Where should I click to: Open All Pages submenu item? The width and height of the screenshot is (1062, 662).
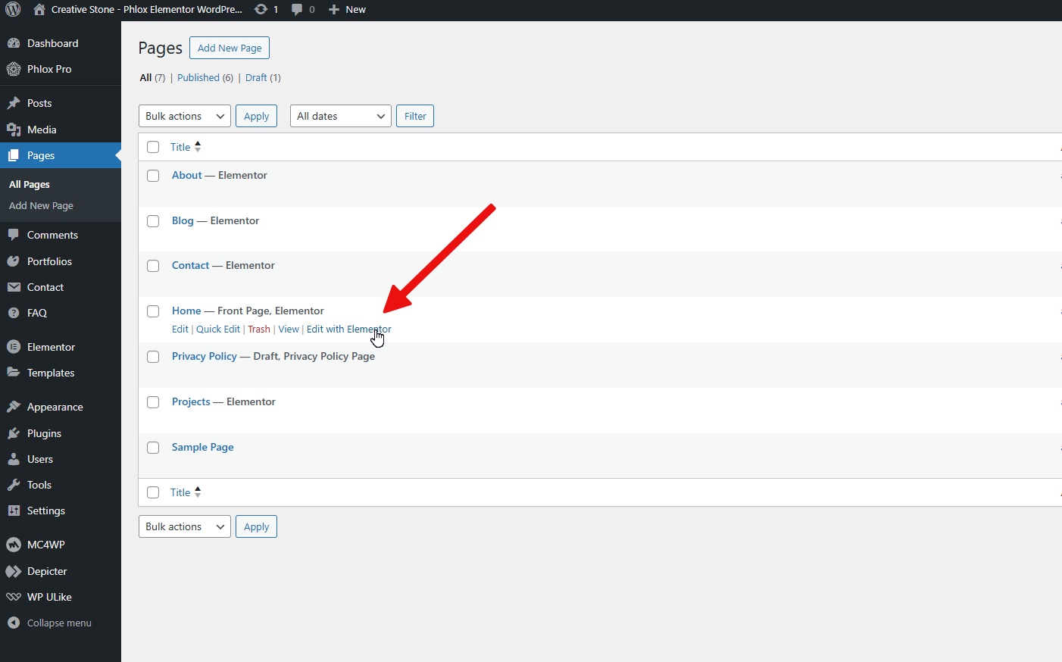pos(30,184)
